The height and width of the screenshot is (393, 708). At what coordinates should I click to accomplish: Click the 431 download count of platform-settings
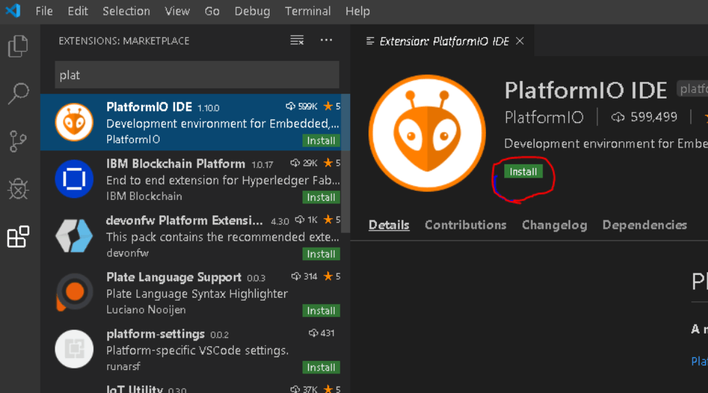click(x=321, y=333)
